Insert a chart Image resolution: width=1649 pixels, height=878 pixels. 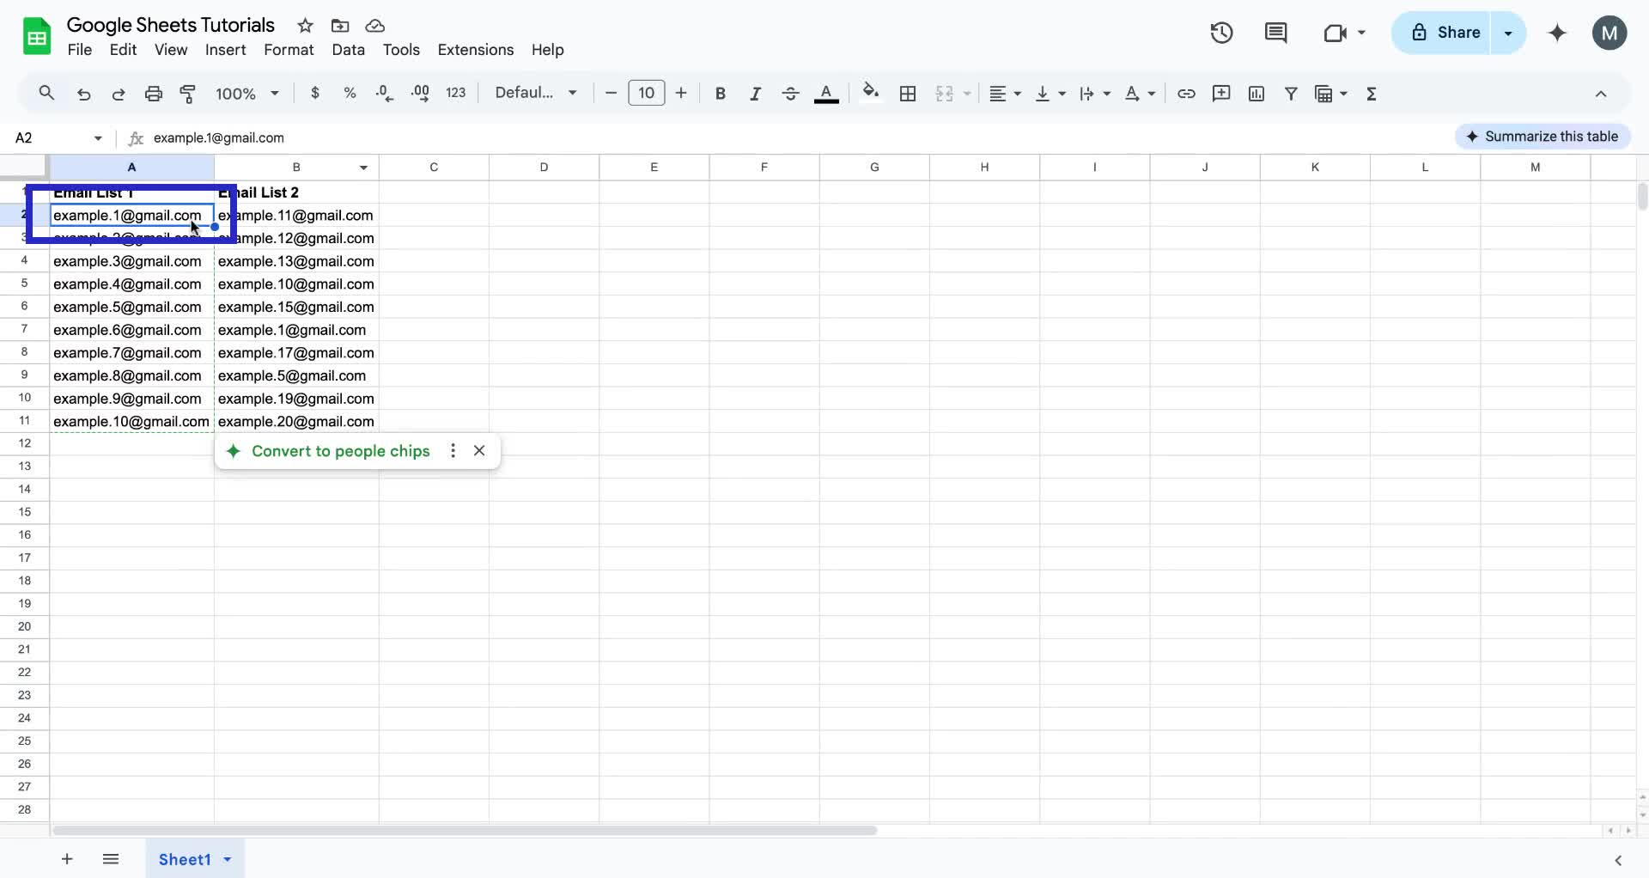point(1257,94)
